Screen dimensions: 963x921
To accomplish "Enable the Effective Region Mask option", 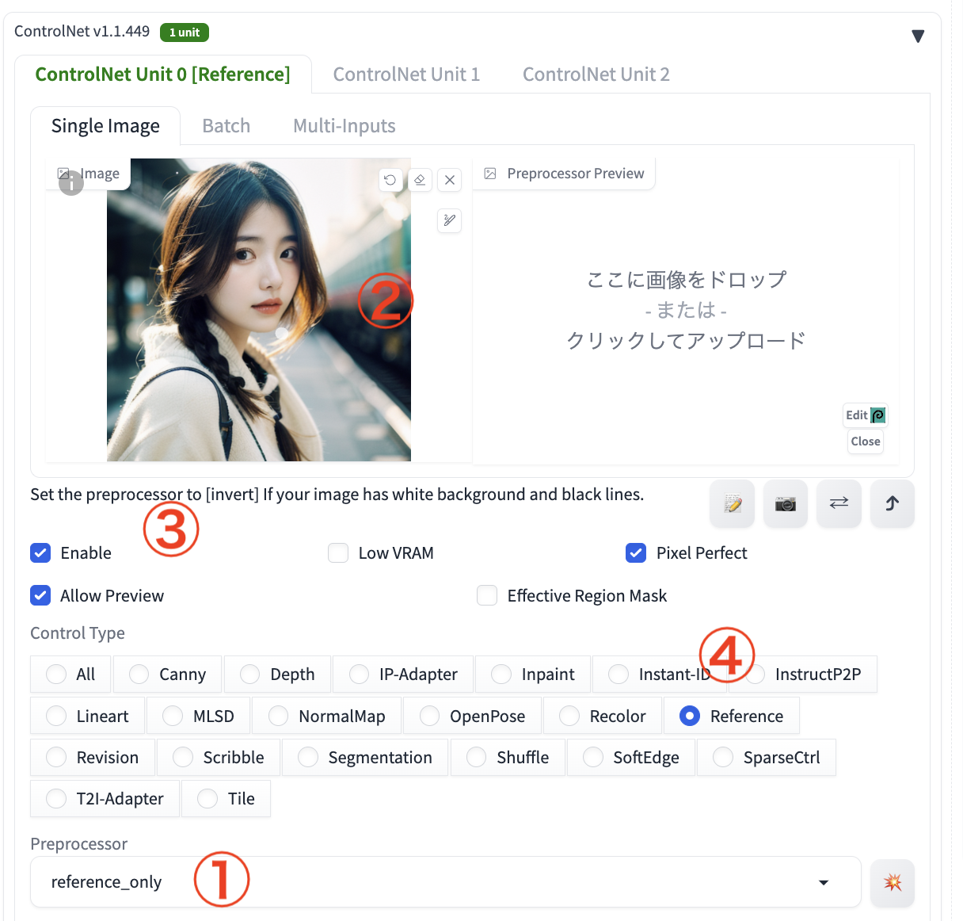I will pos(487,595).
